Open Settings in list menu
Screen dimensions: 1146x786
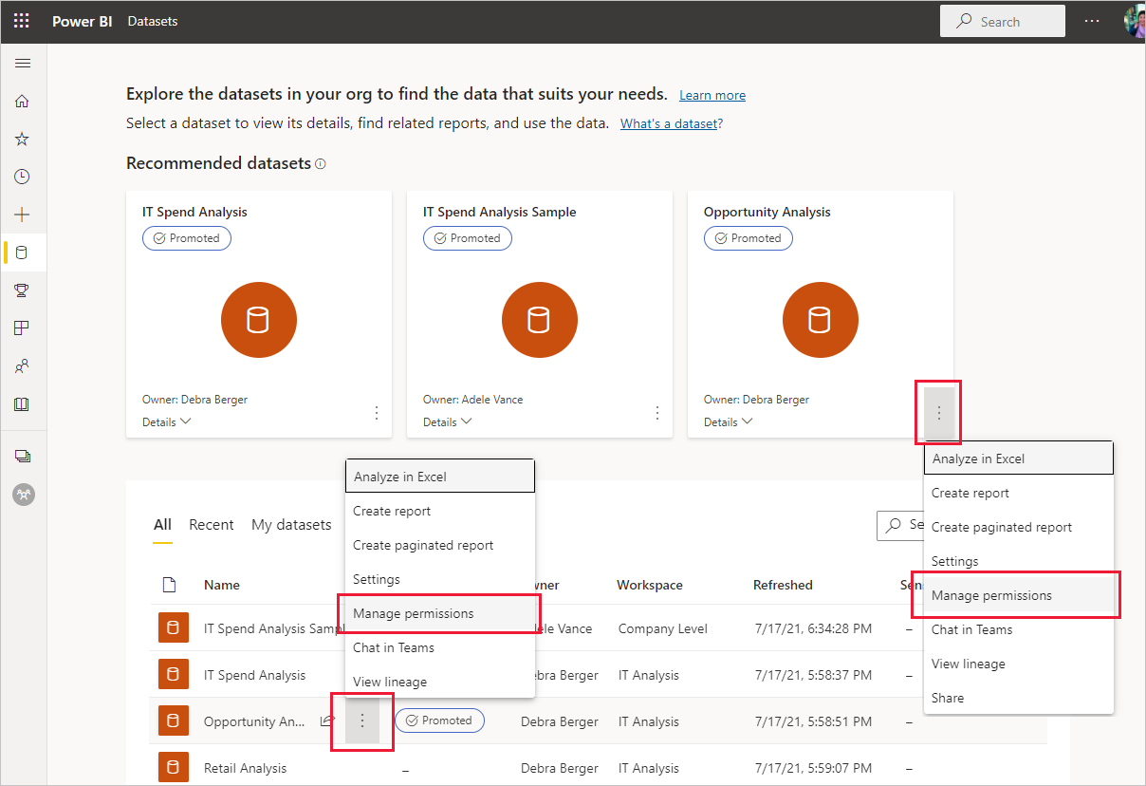pyautogui.click(x=440, y=579)
